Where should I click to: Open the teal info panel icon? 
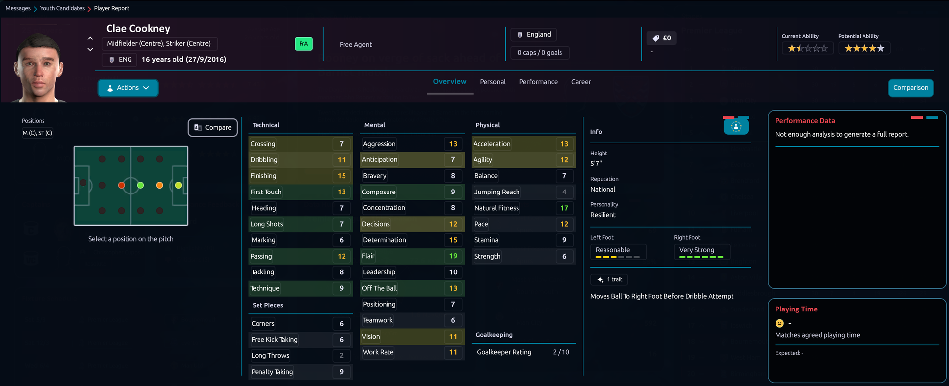[736, 127]
